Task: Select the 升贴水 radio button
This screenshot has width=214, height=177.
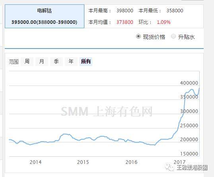Action: 173,37
